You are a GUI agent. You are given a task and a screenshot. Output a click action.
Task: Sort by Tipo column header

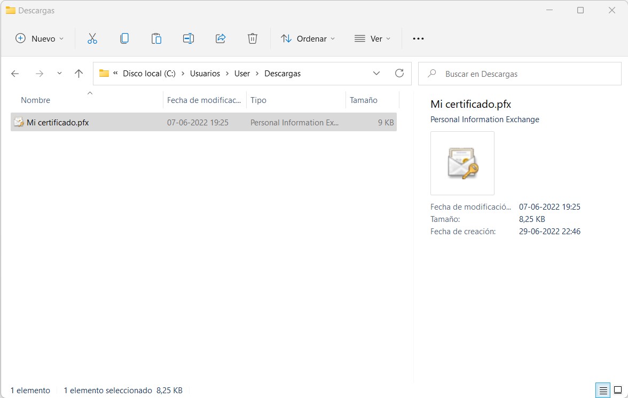click(x=258, y=100)
